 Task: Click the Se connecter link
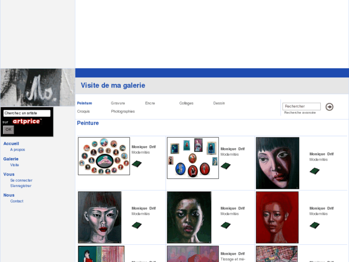[x=21, y=180]
